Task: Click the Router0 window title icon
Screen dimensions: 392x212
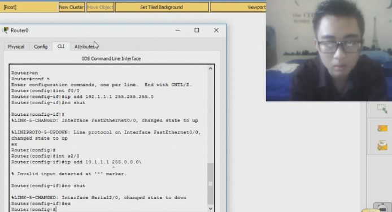Action: pyautogui.click(x=6, y=31)
